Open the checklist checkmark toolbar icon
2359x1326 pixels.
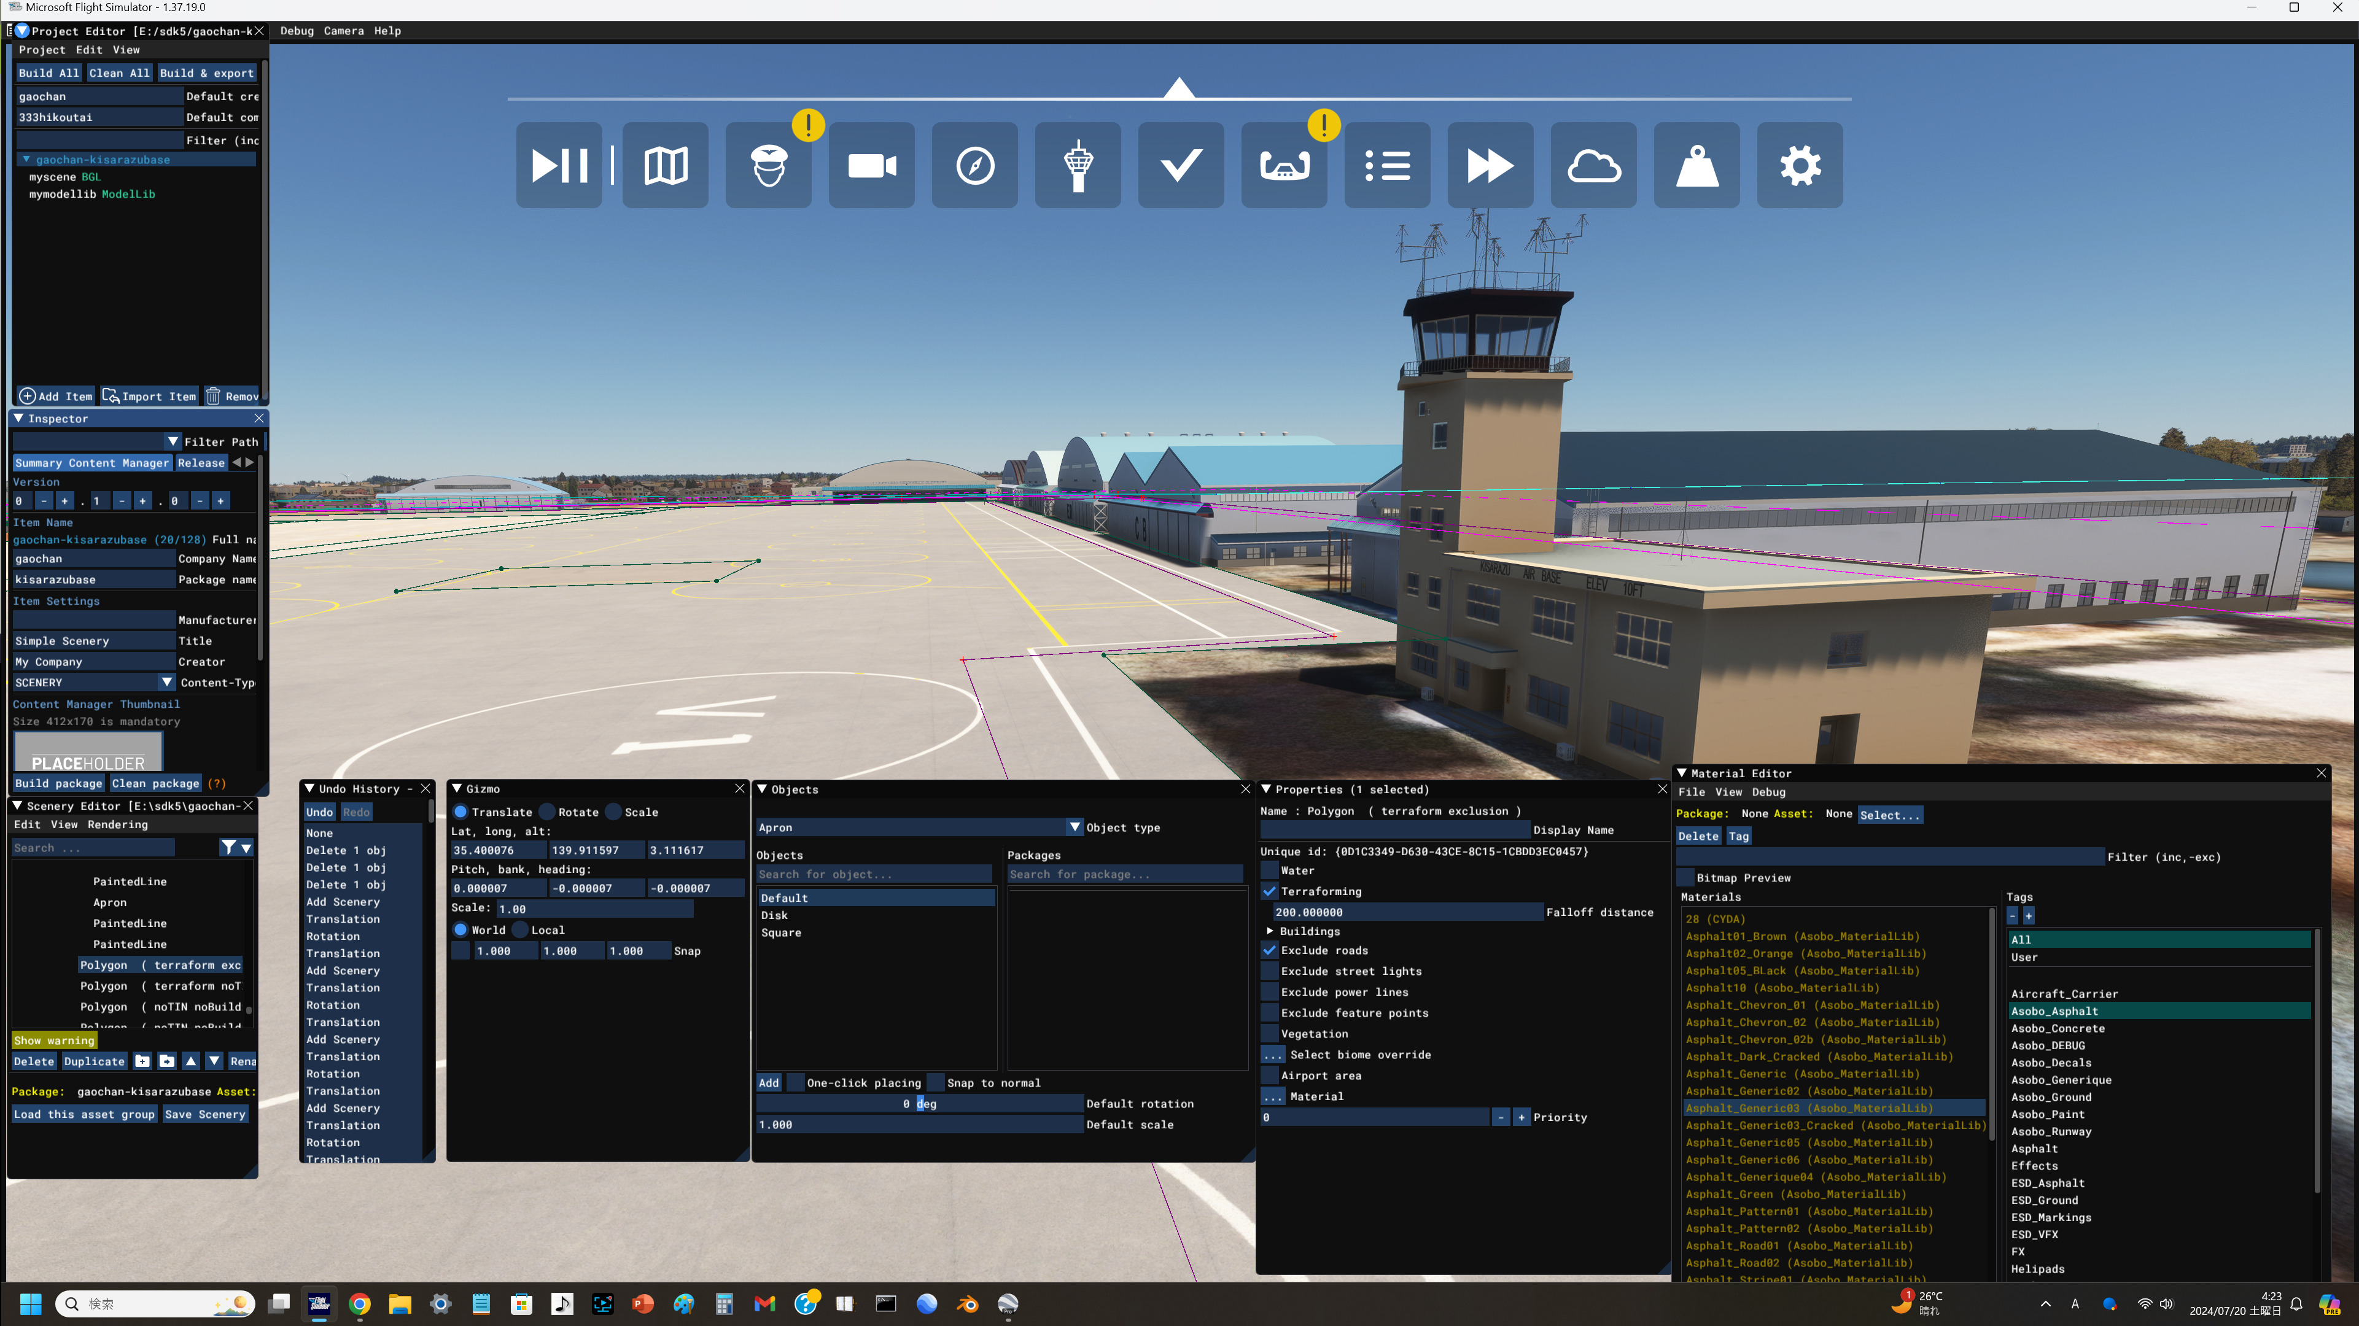(1181, 166)
